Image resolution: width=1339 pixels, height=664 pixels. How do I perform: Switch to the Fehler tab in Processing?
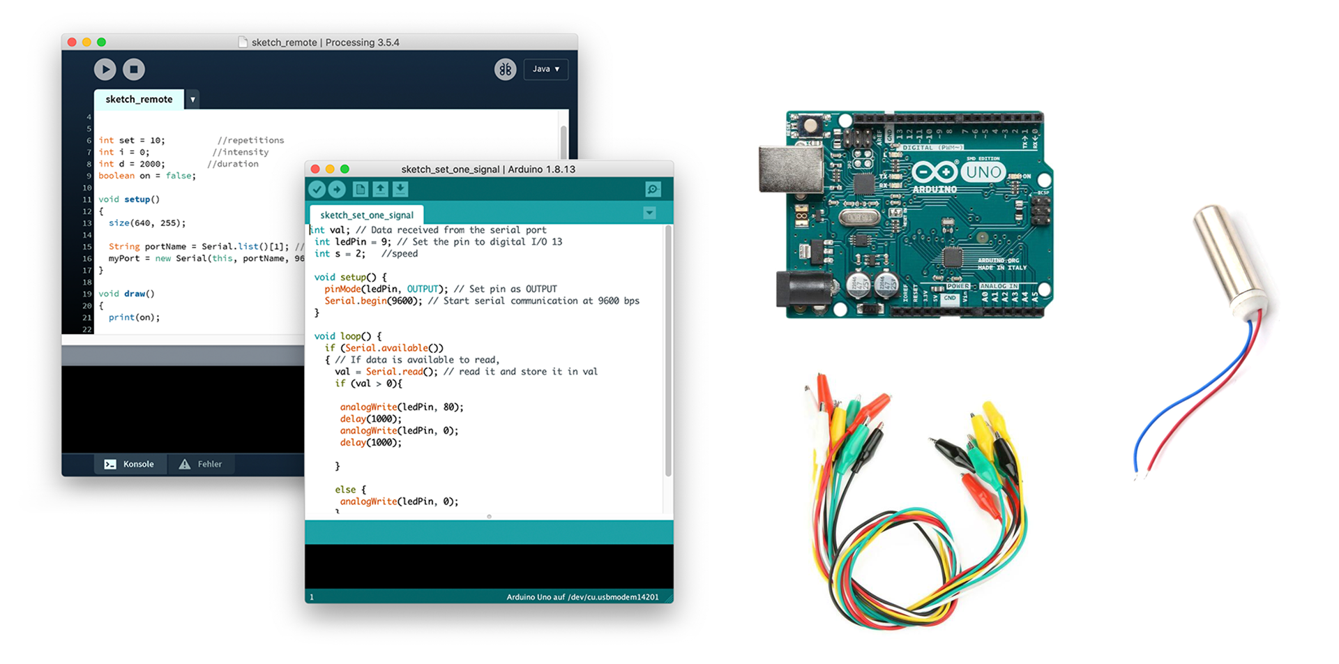coord(202,464)
